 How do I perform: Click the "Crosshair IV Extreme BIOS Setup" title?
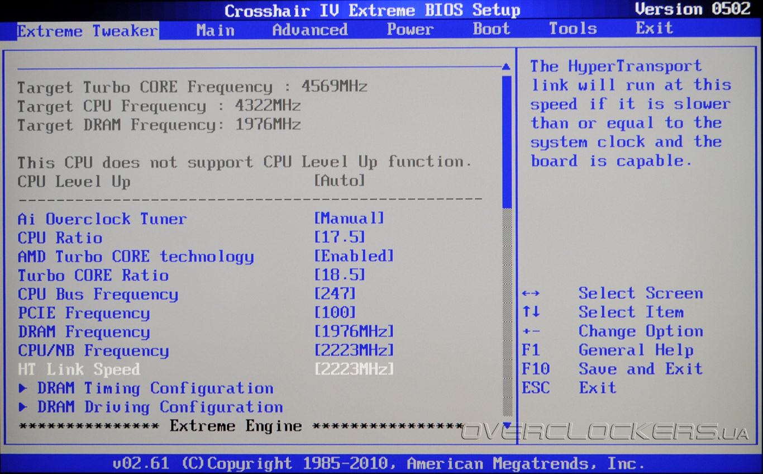tap(373, 10)
